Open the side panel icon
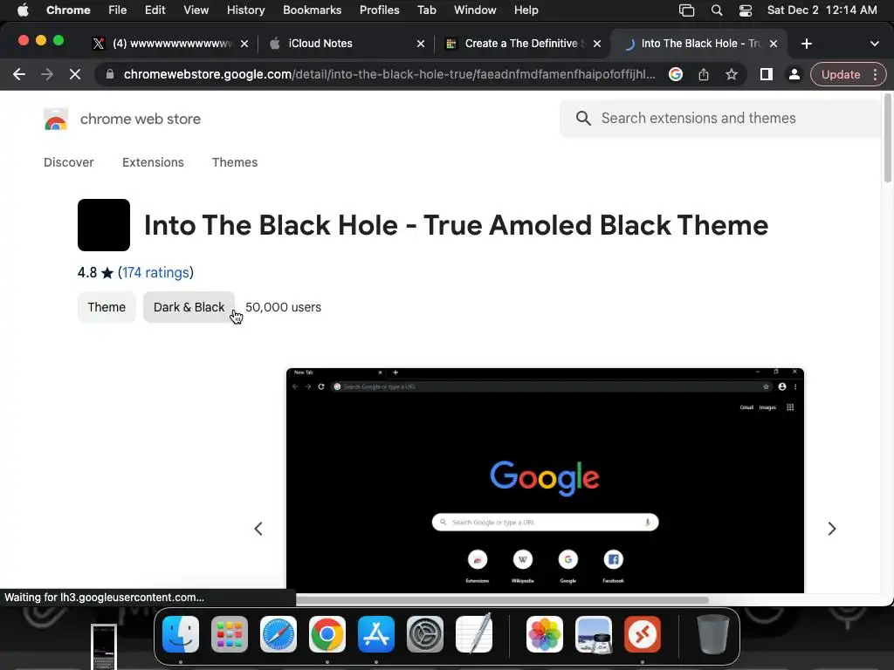The height and width of the screenshot is (670, 894). click(x=767, y=75)
